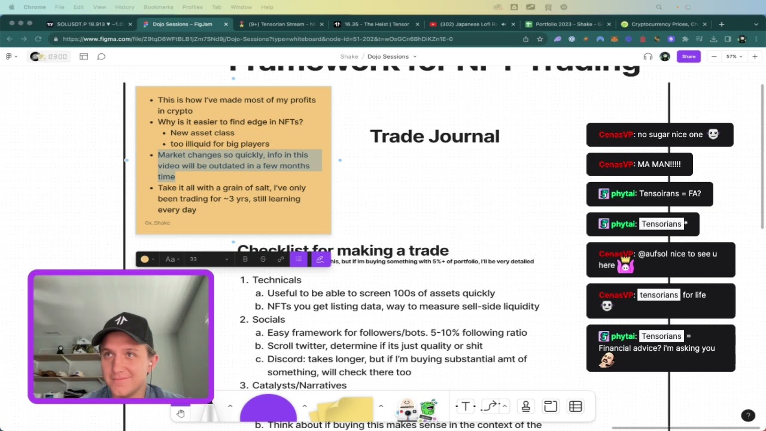The image size is (766, 431).
Task: Bookmark this page with star icon
Action: point(540,39)
